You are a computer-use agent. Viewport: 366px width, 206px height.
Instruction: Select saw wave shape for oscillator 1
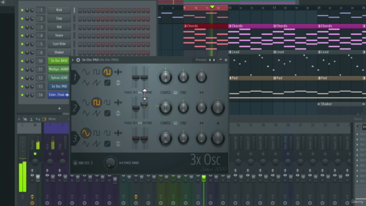(x=97, y=82)
